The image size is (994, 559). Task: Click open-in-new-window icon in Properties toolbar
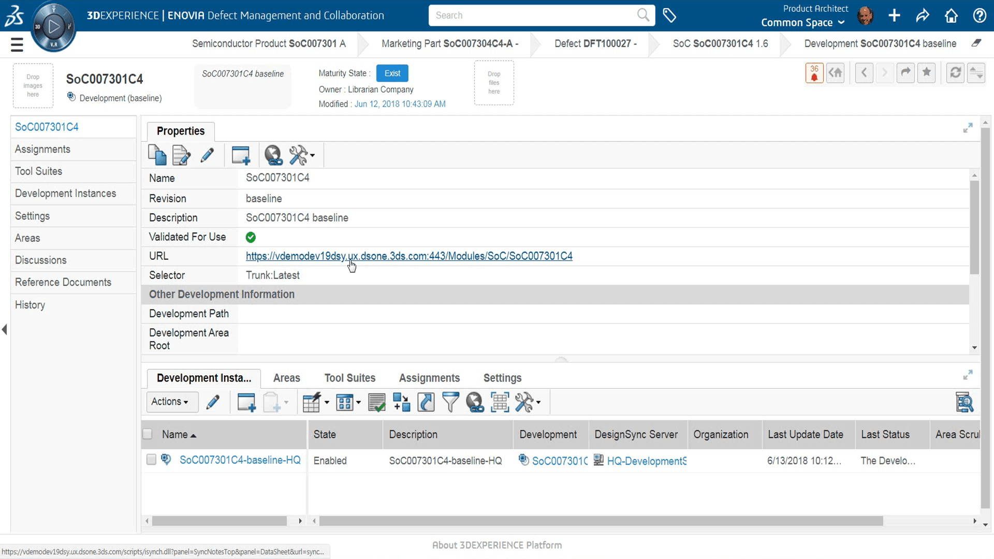pos(241,155)
